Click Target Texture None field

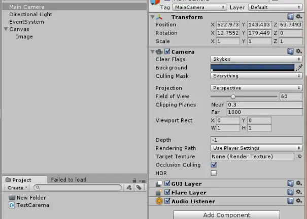click(252, 156)
